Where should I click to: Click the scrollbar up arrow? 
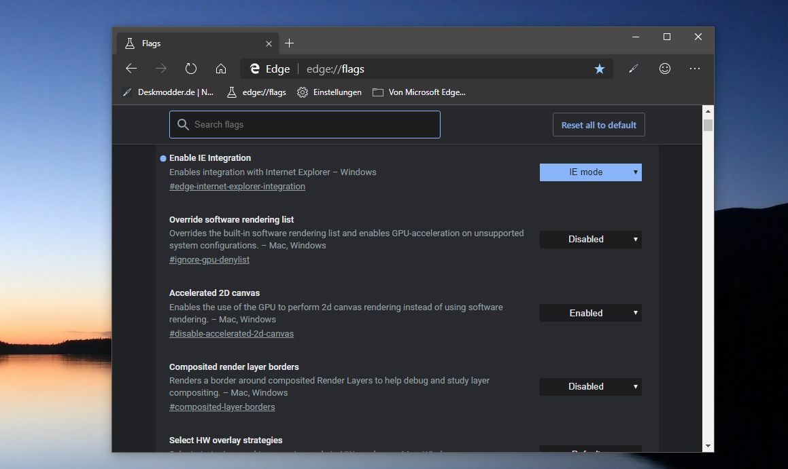(708, 111)
